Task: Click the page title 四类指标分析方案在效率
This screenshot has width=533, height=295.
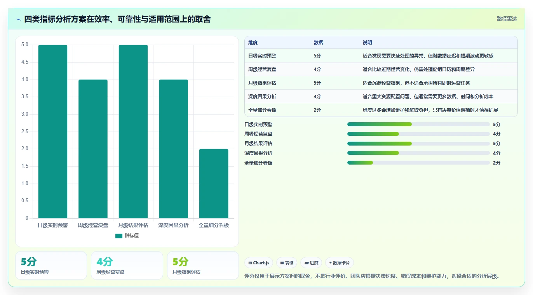Action: 117,19
